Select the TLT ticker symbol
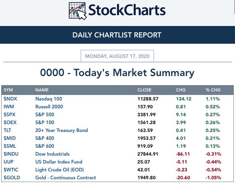235x184 pixels. coord(7,130)
